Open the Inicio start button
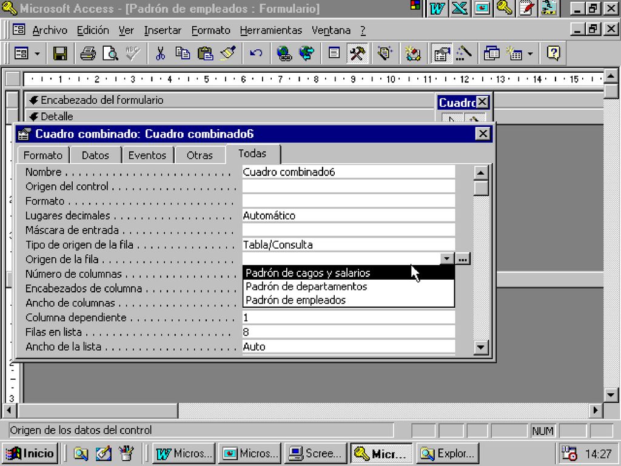Image resolution: width=621 pixels, height=466 pixels. tap(30, 453)
